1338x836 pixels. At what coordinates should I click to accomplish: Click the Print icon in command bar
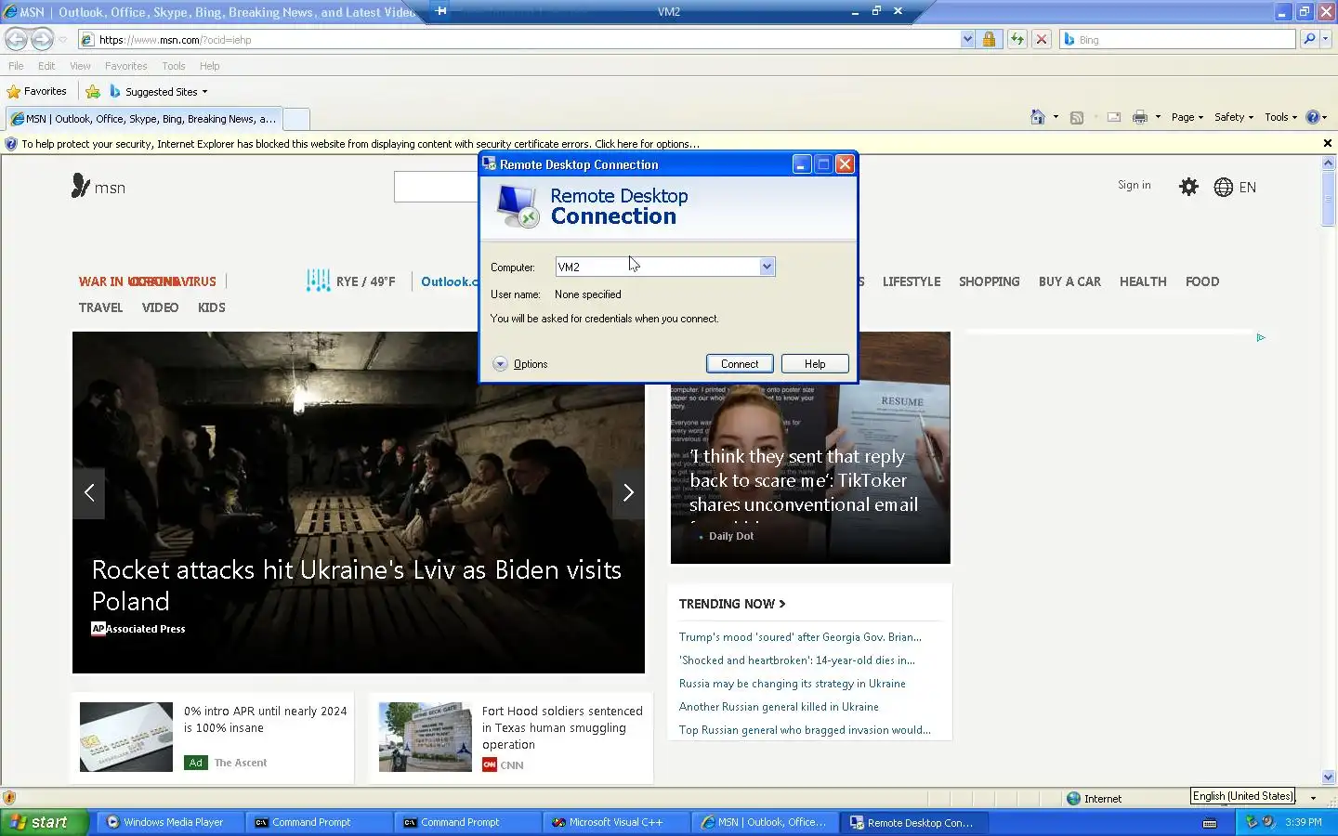(x=1140, y=117)
